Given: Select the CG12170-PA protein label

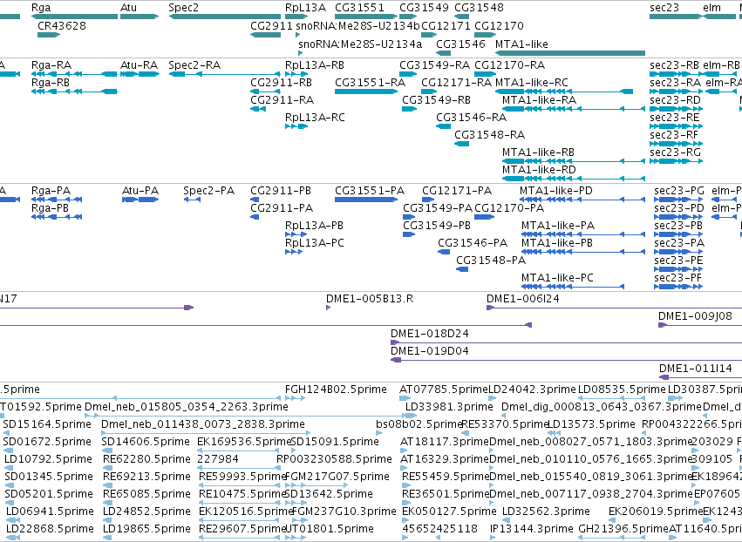Looking at the screenshot, I should pyautogui.click(x=509, y=207).
